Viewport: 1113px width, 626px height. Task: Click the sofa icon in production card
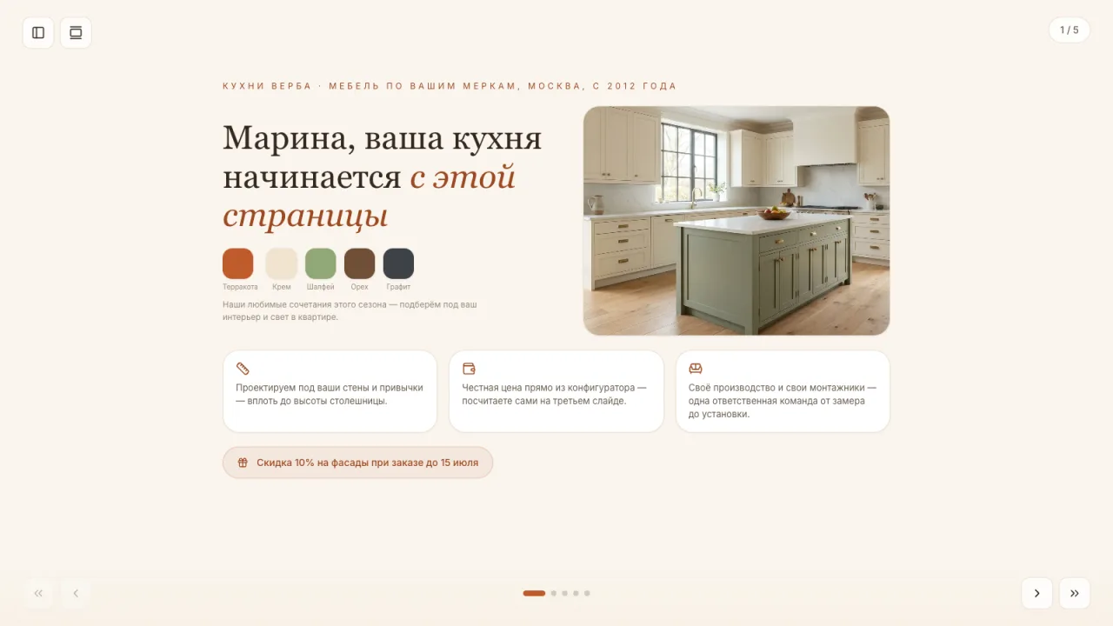[x=696, y=369]
